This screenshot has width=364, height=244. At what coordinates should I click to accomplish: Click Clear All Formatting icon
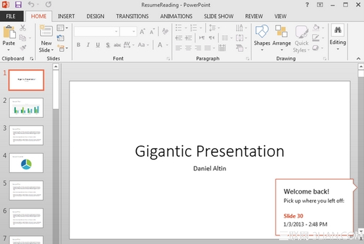pos(165,31)
